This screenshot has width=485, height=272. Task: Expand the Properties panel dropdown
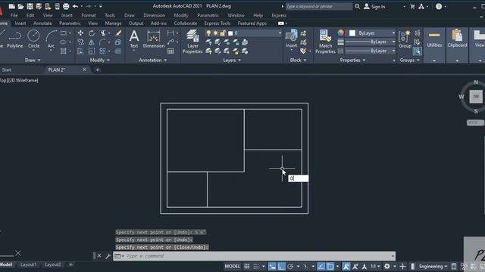click(x=352, y=60)
